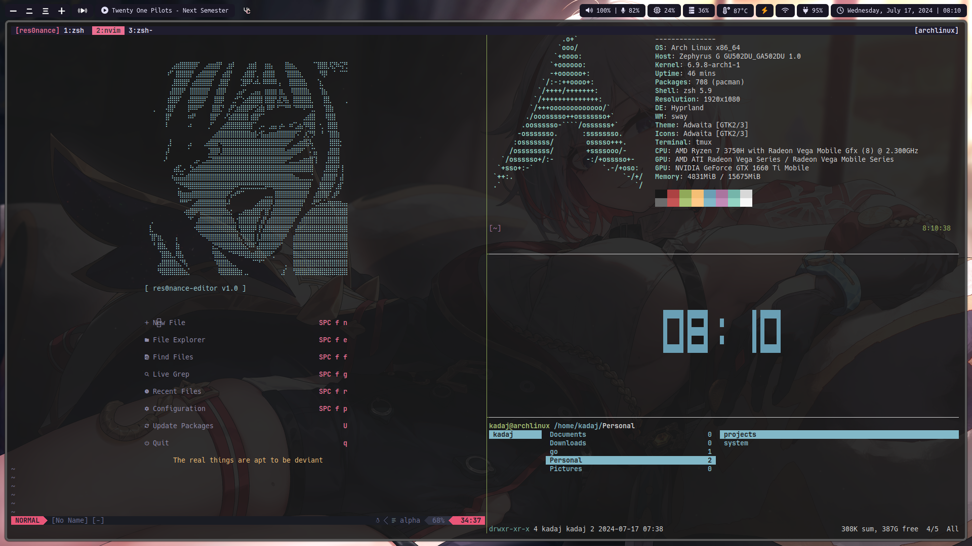Click the red color block in neofetch palette
The height and width of the screenshot is (546, 972).
click(673, 194)
